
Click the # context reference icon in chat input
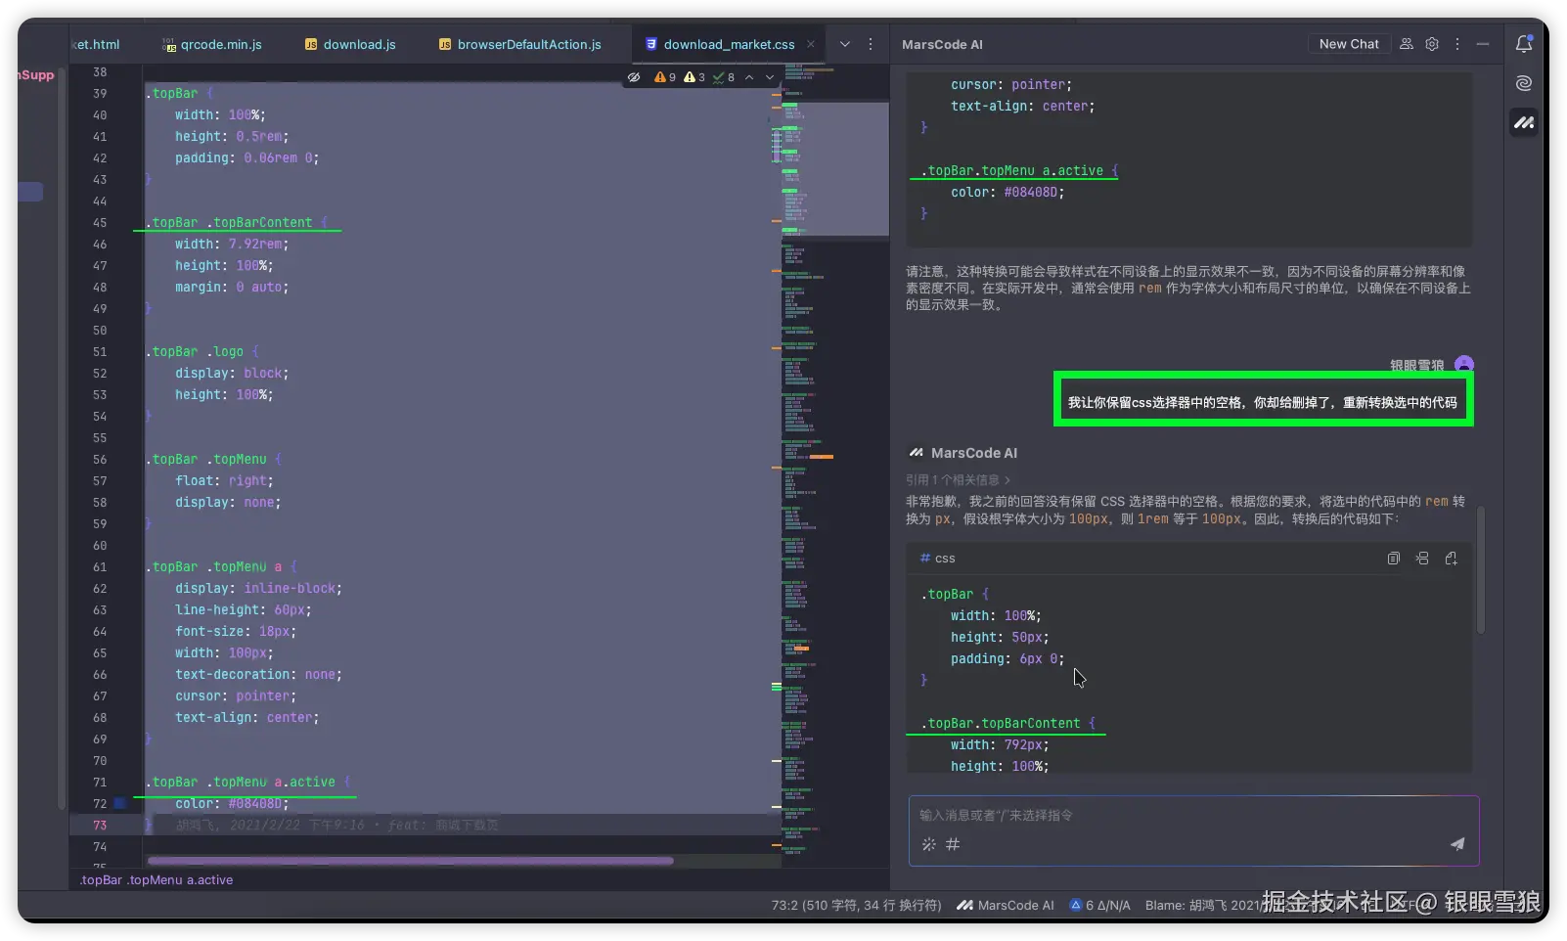[x=953, y=844]
